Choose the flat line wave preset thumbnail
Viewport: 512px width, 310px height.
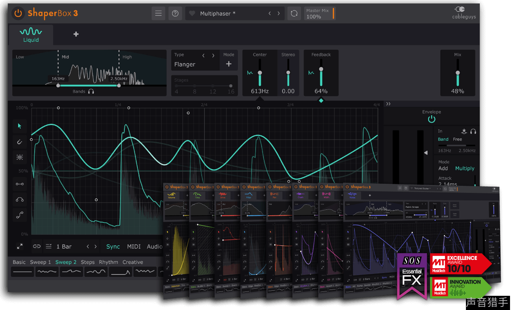[22, 271]
